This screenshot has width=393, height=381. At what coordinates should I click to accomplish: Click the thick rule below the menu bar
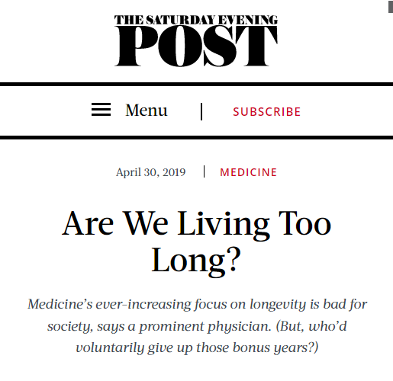196,137
